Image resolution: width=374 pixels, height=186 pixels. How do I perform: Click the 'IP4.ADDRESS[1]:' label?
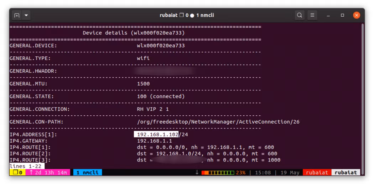point(33,135)
